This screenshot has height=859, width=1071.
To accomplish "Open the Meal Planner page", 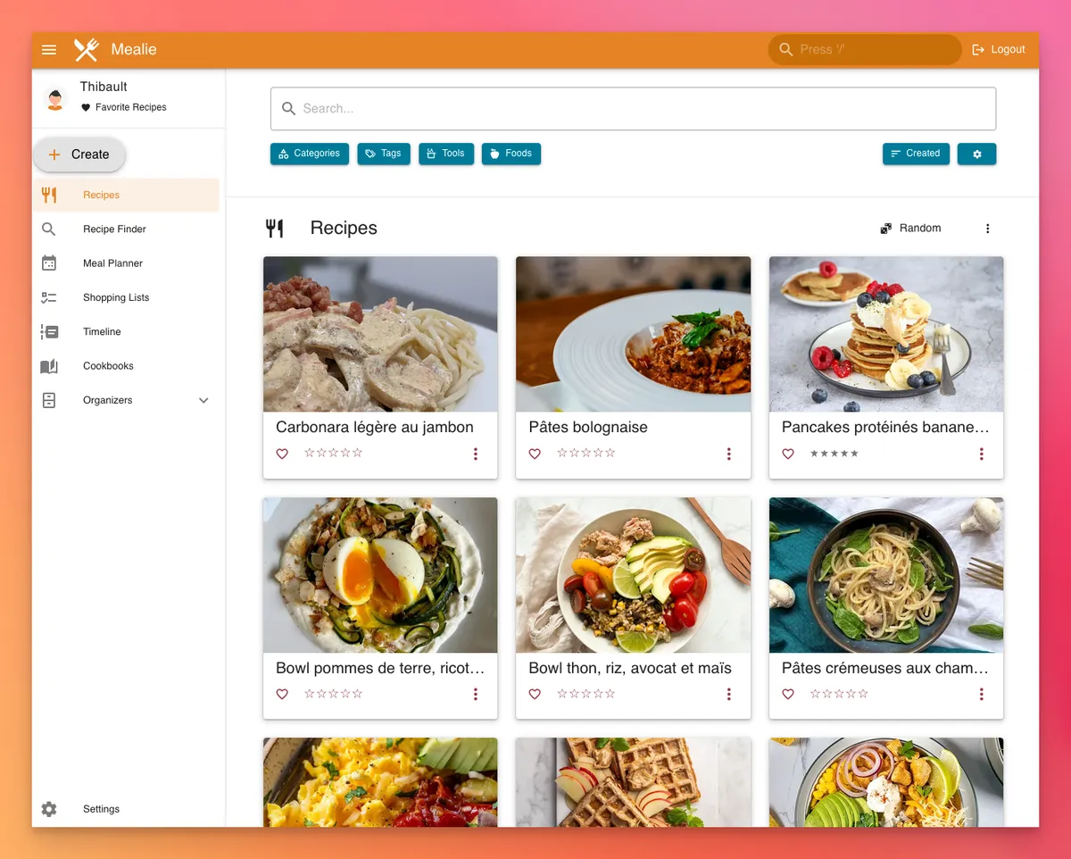I will [126, 263].
